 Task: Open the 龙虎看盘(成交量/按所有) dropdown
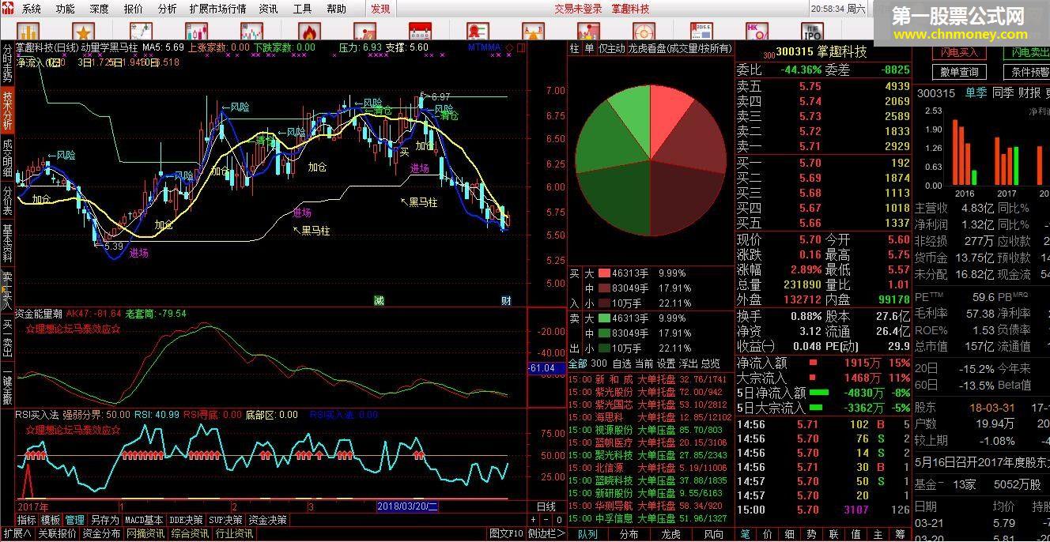(680, 48)
